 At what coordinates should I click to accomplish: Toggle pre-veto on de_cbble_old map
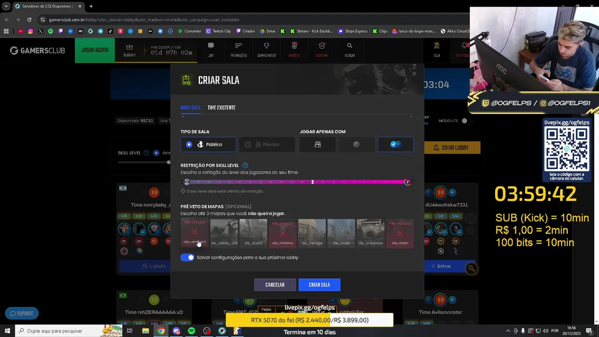pos(224,233)
